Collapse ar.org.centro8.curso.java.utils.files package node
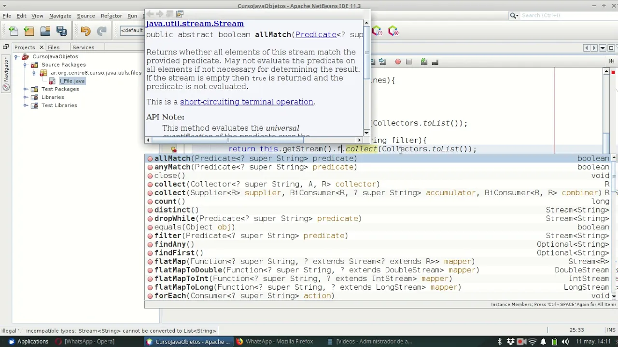Image resolution: width=618 pixels, height=347 pixels. pos(34,73)
